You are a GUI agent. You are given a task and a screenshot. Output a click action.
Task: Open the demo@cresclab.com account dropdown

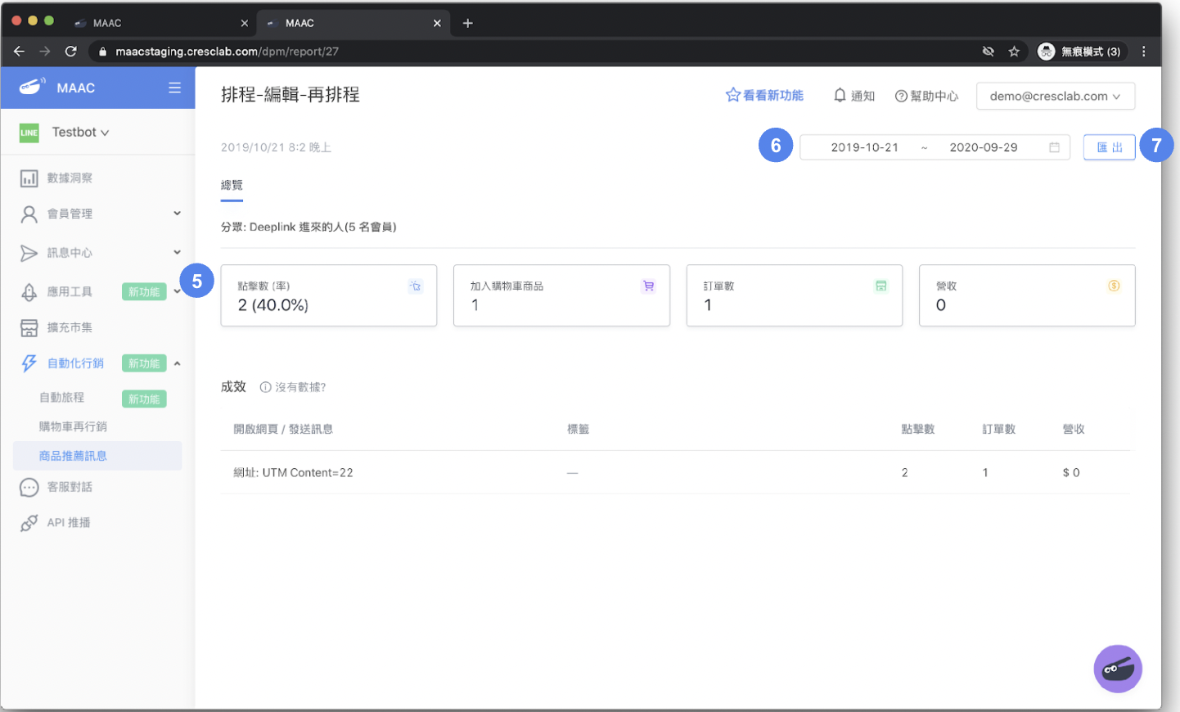(x=1055, y=96)
